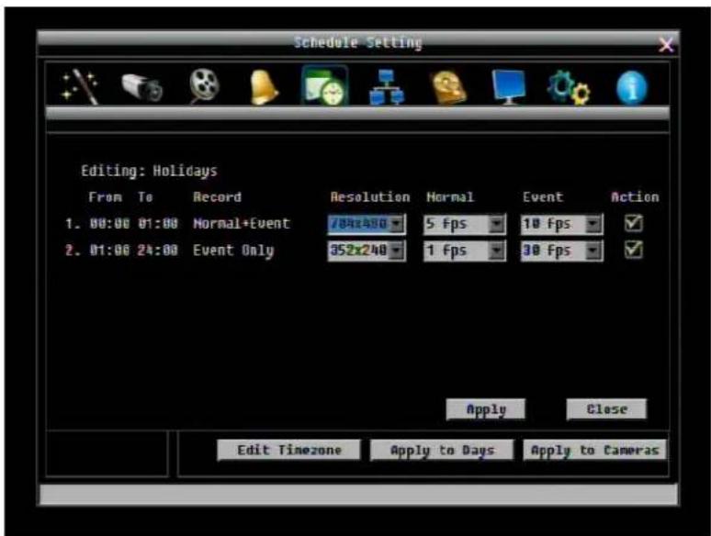
Task: Toggle Action checkbox for Normal+Event row
Action: 634,223
